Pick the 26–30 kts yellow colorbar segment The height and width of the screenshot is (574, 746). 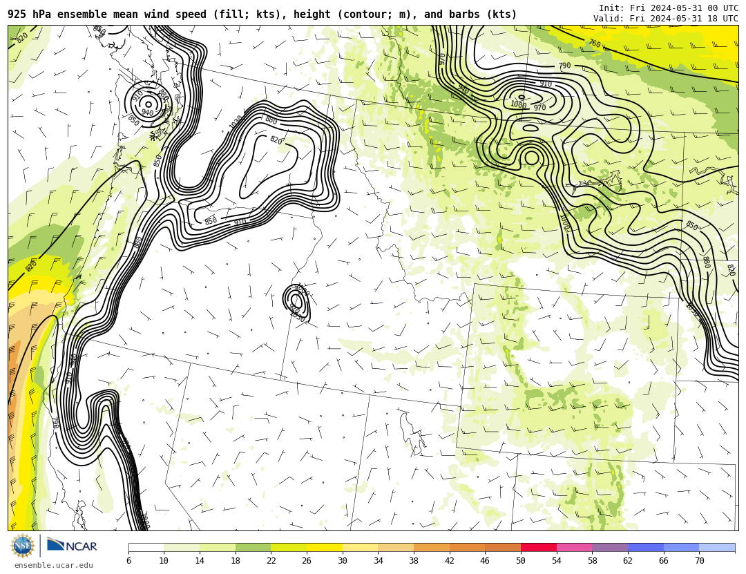(x=325, y=547)
